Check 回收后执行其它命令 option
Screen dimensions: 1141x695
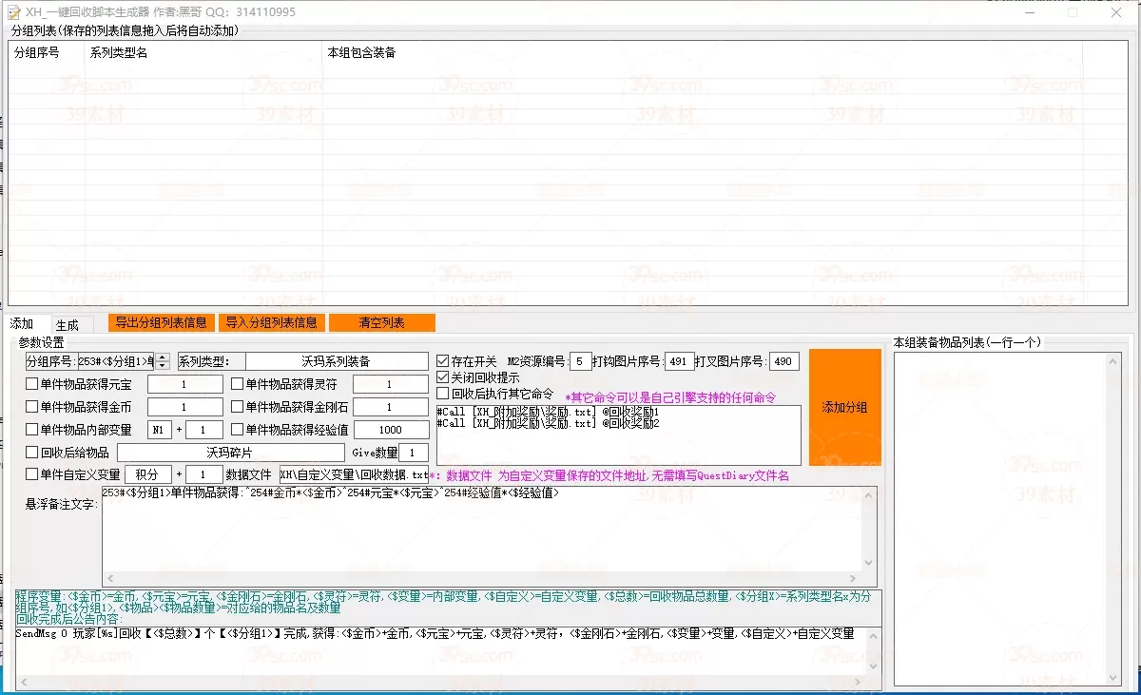click(442, 393)
